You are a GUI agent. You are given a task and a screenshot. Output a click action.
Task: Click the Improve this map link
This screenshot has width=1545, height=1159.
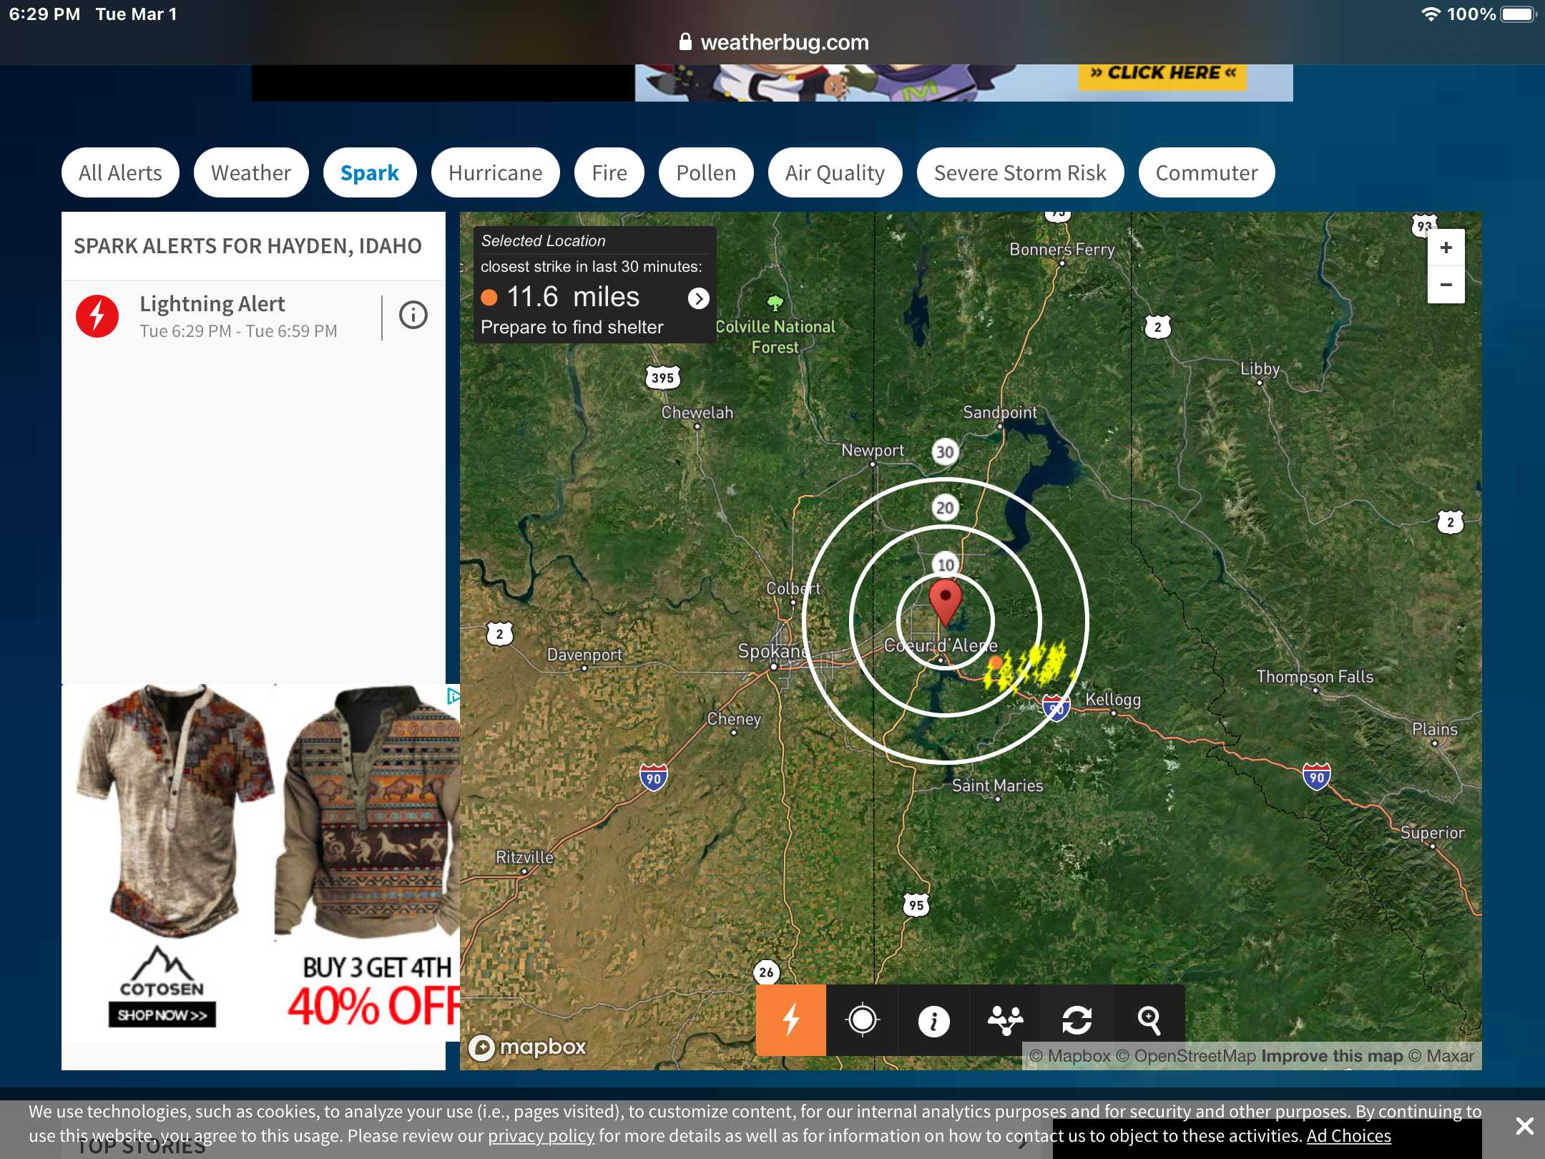tap(1332, 1056)
